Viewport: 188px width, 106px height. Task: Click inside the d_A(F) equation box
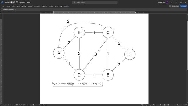[77, 84]
